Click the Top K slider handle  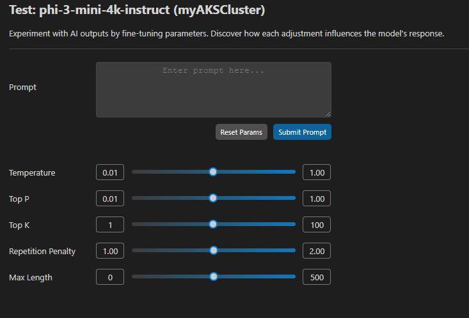point(213,224)
